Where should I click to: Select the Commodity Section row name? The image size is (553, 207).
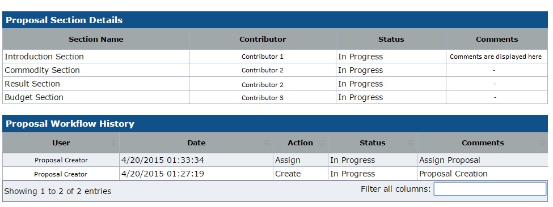(43, 70)
